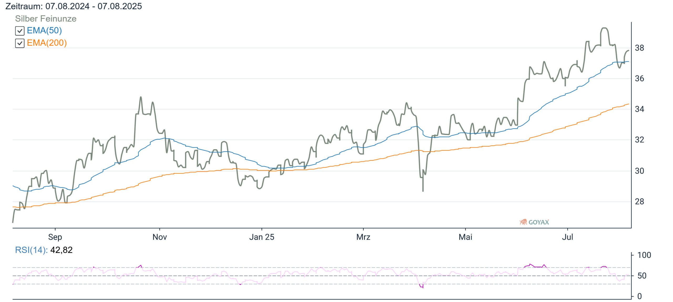Click the Silber Feinunze series title

pyautogui.click(x=46, y=19)
